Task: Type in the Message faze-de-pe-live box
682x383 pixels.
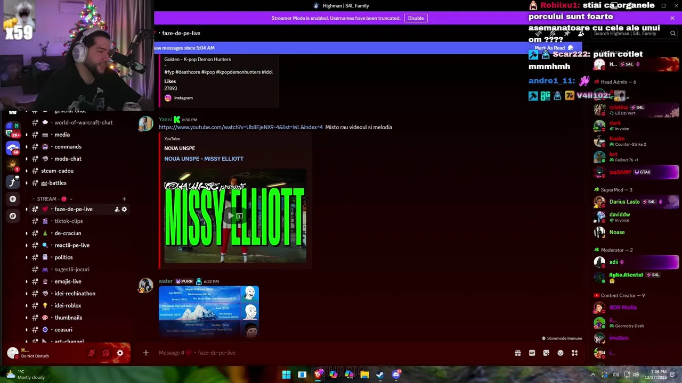Action: click(x=330, y=353)
